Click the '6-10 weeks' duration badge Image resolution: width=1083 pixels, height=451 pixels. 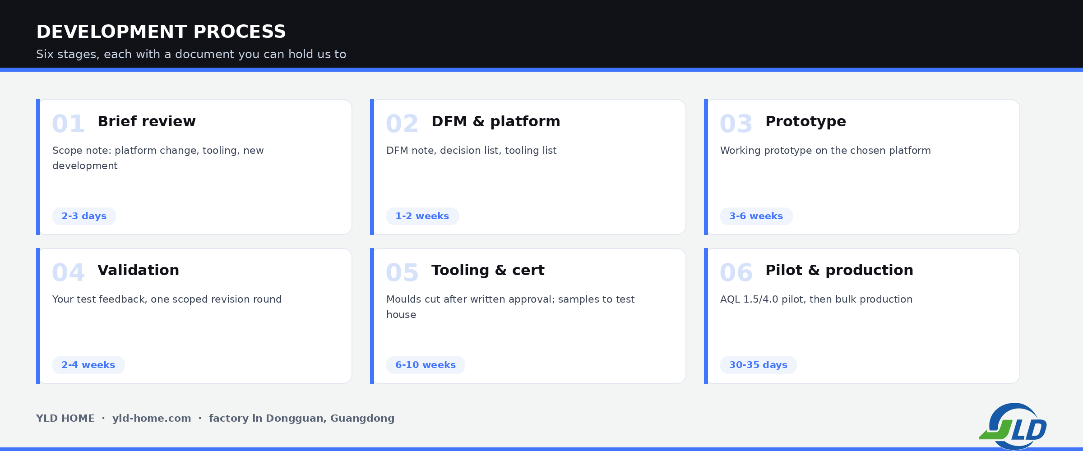(x=426, y=365)
